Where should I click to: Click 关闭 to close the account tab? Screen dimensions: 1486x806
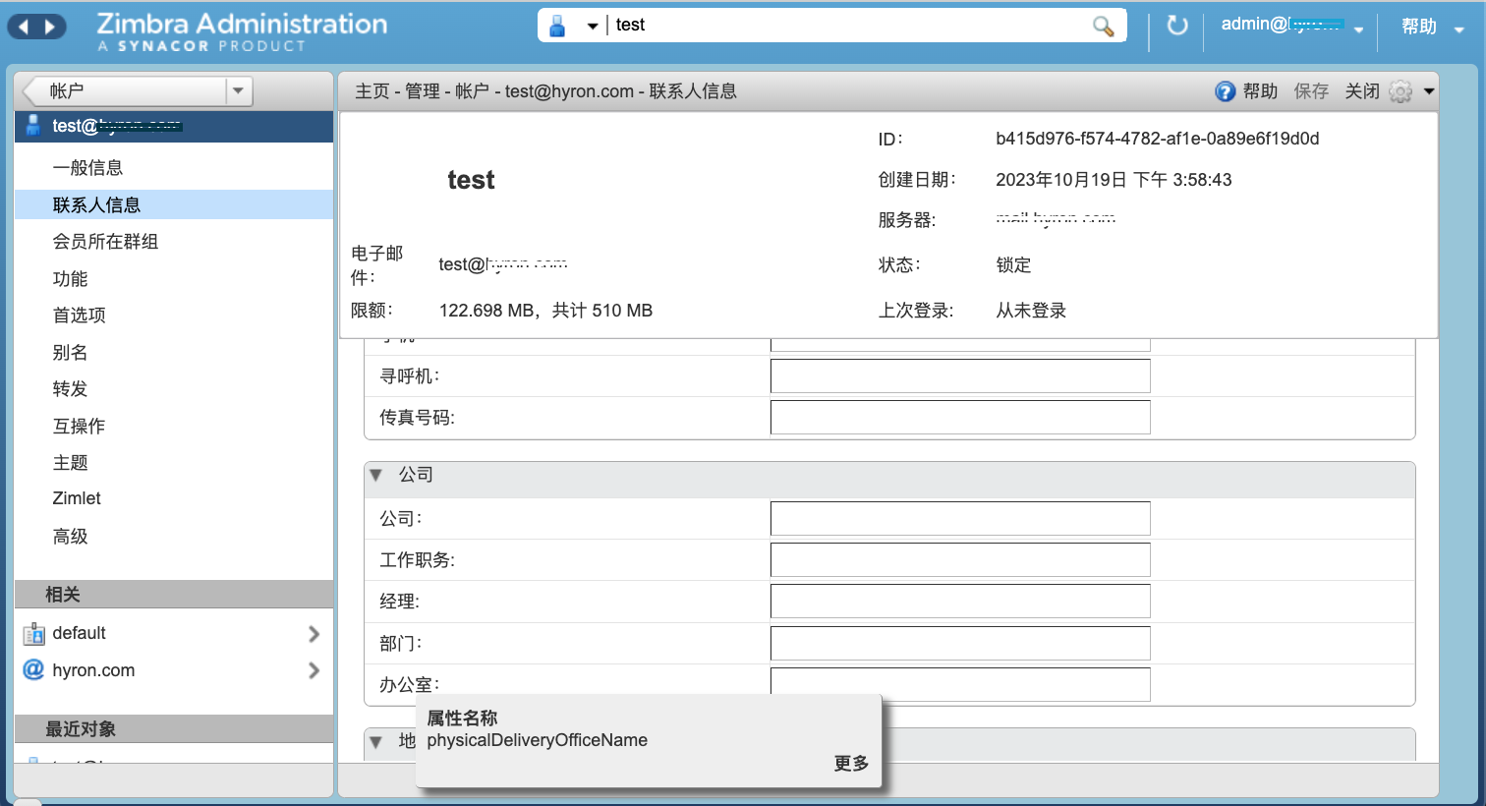coord(1362,91)
